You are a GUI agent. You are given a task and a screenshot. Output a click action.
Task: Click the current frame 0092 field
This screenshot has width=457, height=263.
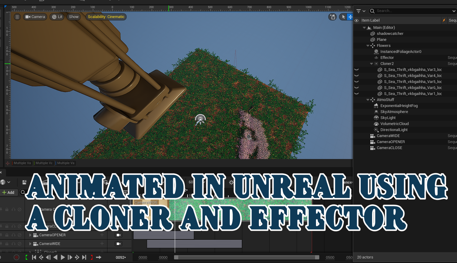tap(121, 258)
